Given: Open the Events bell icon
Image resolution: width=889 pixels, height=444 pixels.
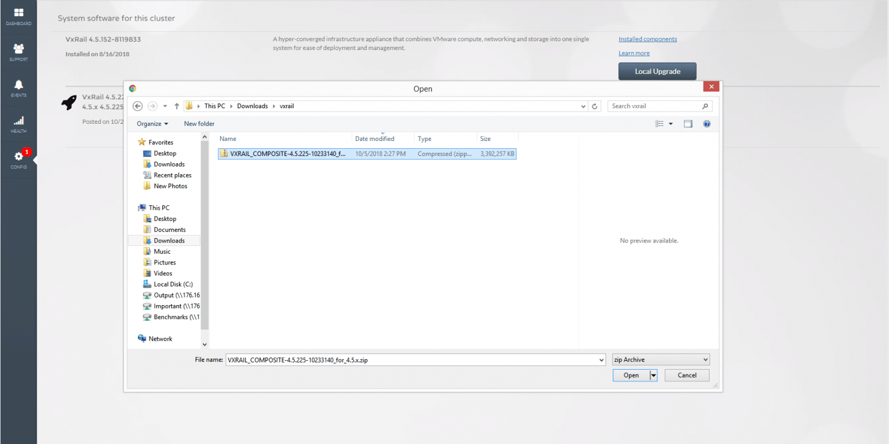Looking at the screenshot, I should (18, 88).
